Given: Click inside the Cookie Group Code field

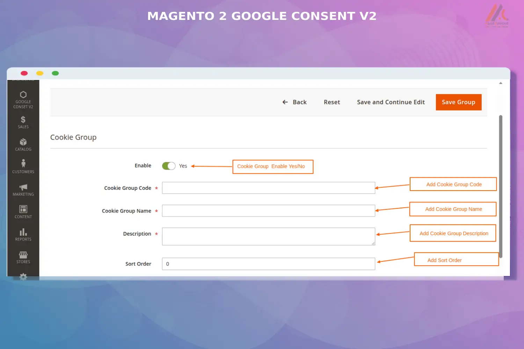Looking at the screenshot, I should pyautogui.click(x=268, y=188).
